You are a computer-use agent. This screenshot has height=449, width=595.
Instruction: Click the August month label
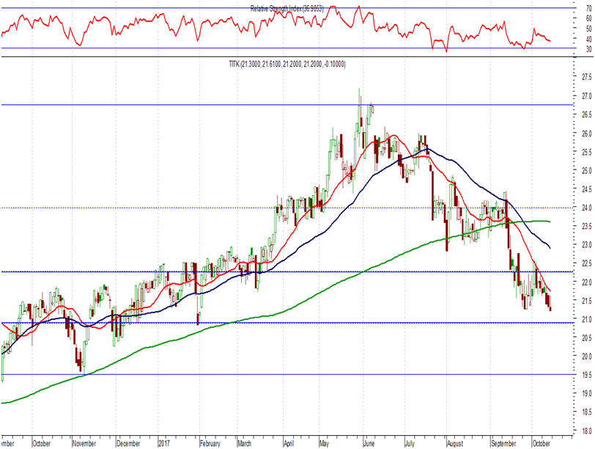[455, 443]
